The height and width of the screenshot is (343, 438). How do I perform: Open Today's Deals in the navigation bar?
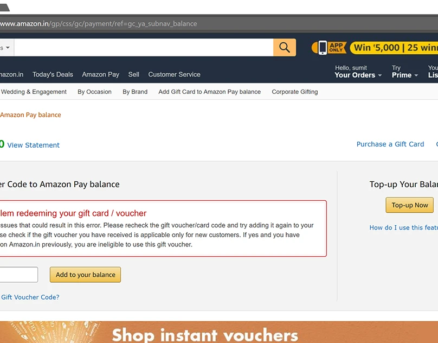pos(53,74)
